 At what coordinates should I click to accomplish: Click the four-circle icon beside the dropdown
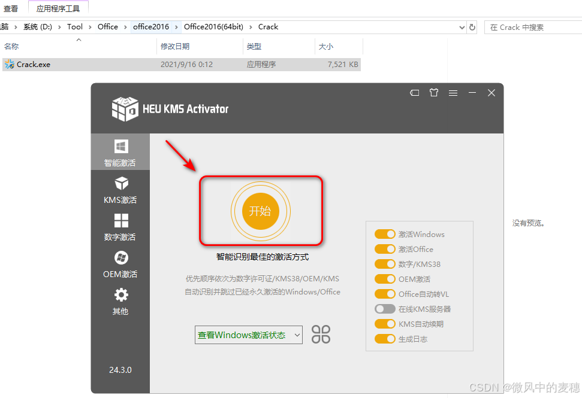coord(321,335)
